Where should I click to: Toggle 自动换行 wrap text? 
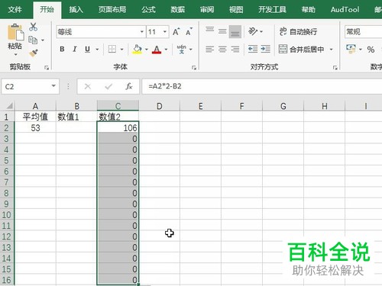click(298, 32)
